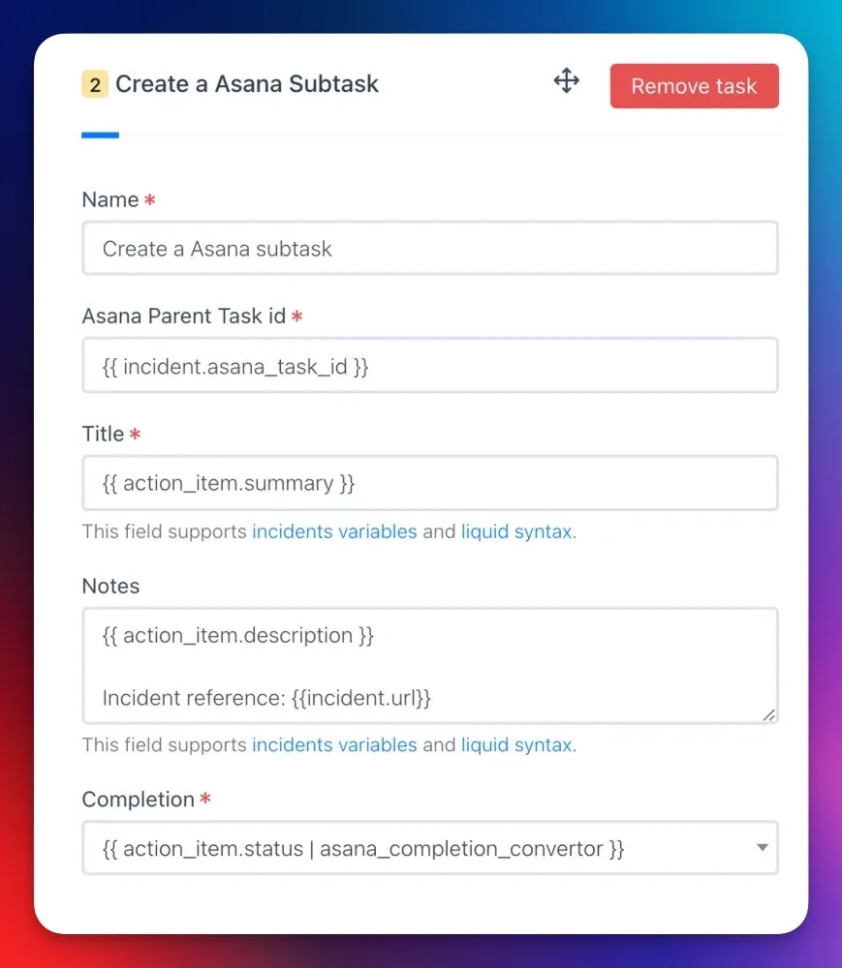Screen dimensions: 842x968
Task: Click the Completion field label
Action: point(139,800)
